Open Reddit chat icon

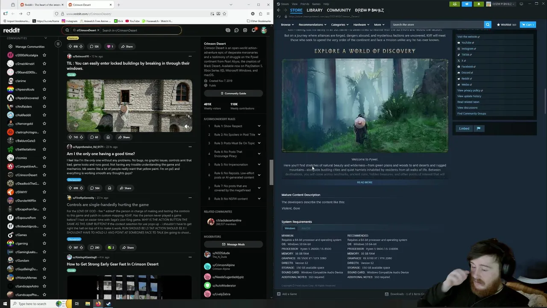pos(236,30)
